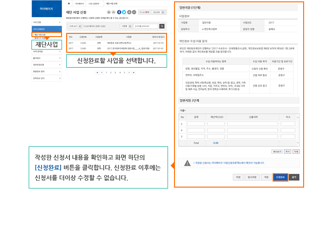Screen dimensions: 324x239
Task: Go to page 5 in pagination
Action: (125, 73)
